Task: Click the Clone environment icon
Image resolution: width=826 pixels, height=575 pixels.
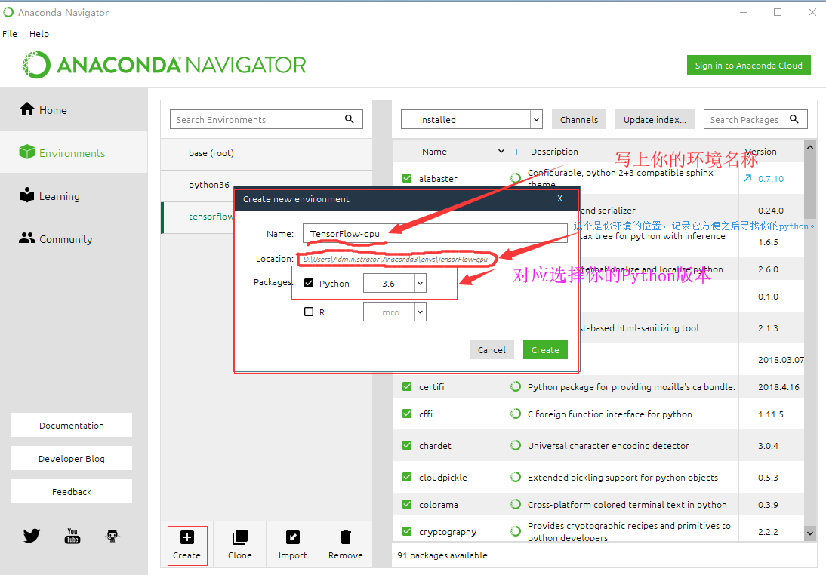Action: (239, 537)
